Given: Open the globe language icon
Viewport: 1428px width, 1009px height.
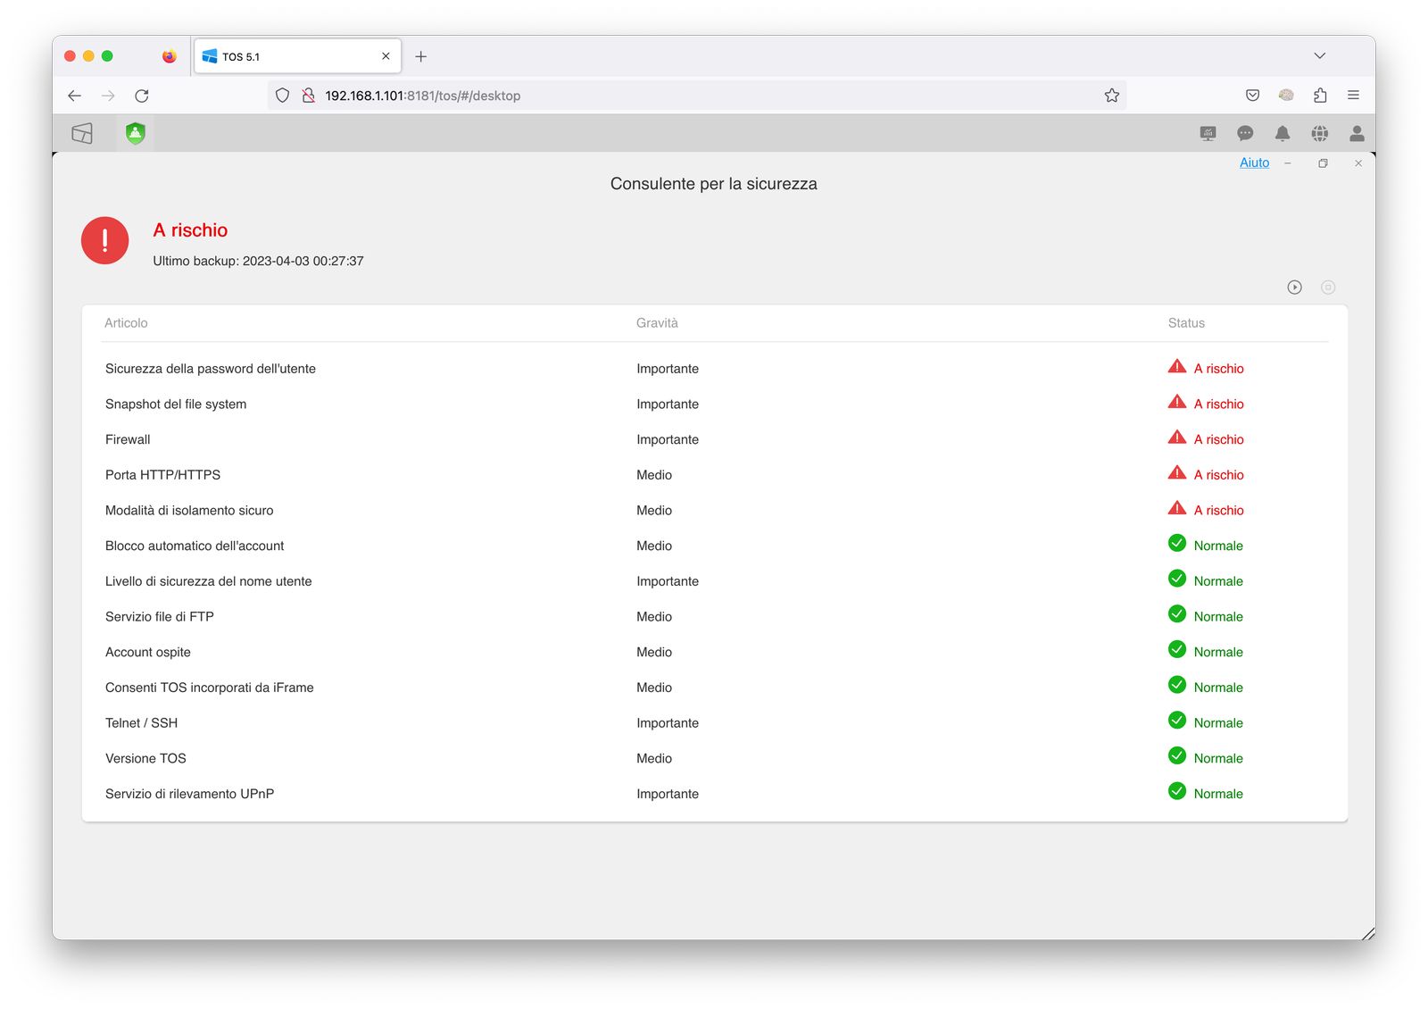Looking at the screenshot, I should pos(1320,134).
